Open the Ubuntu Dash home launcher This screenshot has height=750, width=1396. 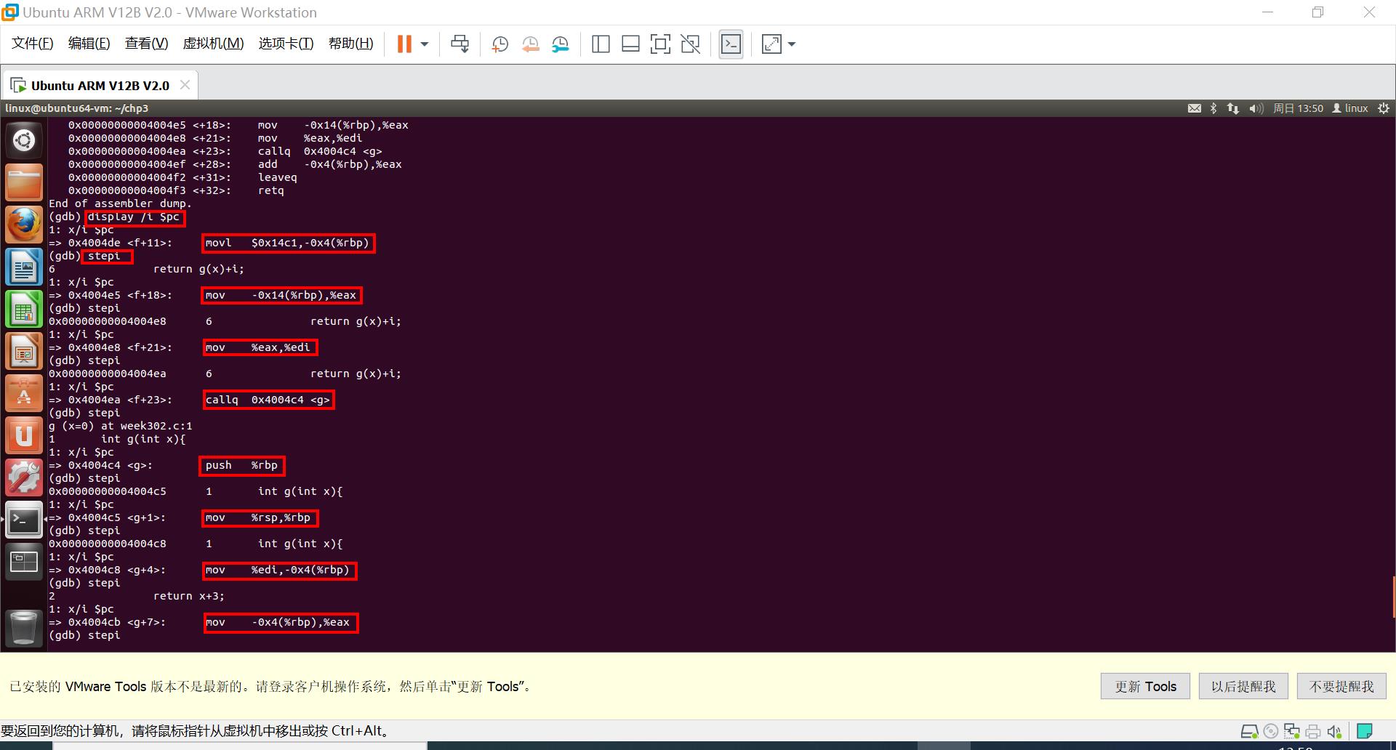coord(24,140)
